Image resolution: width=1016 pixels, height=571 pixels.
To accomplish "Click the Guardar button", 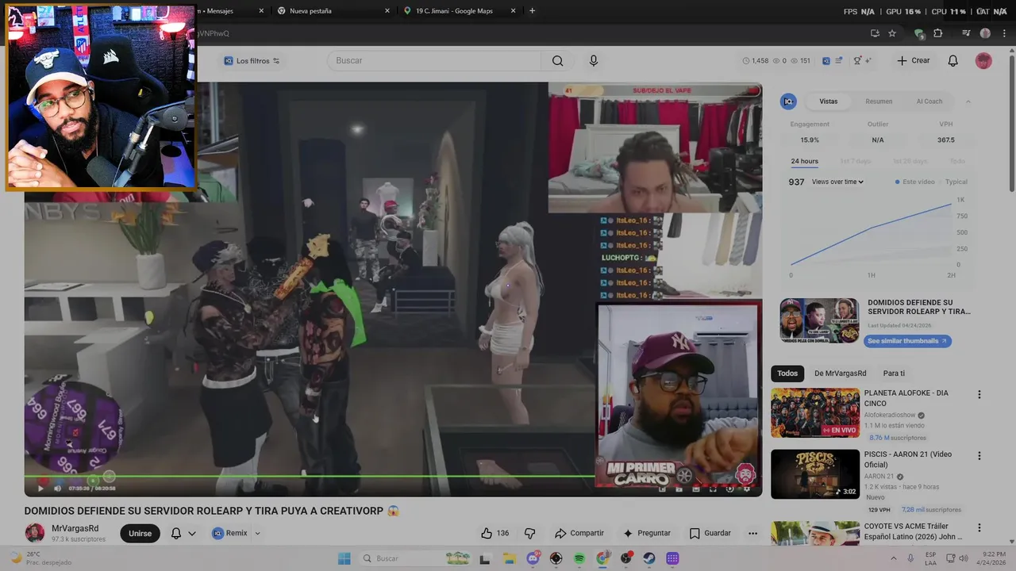I will 710,533.
